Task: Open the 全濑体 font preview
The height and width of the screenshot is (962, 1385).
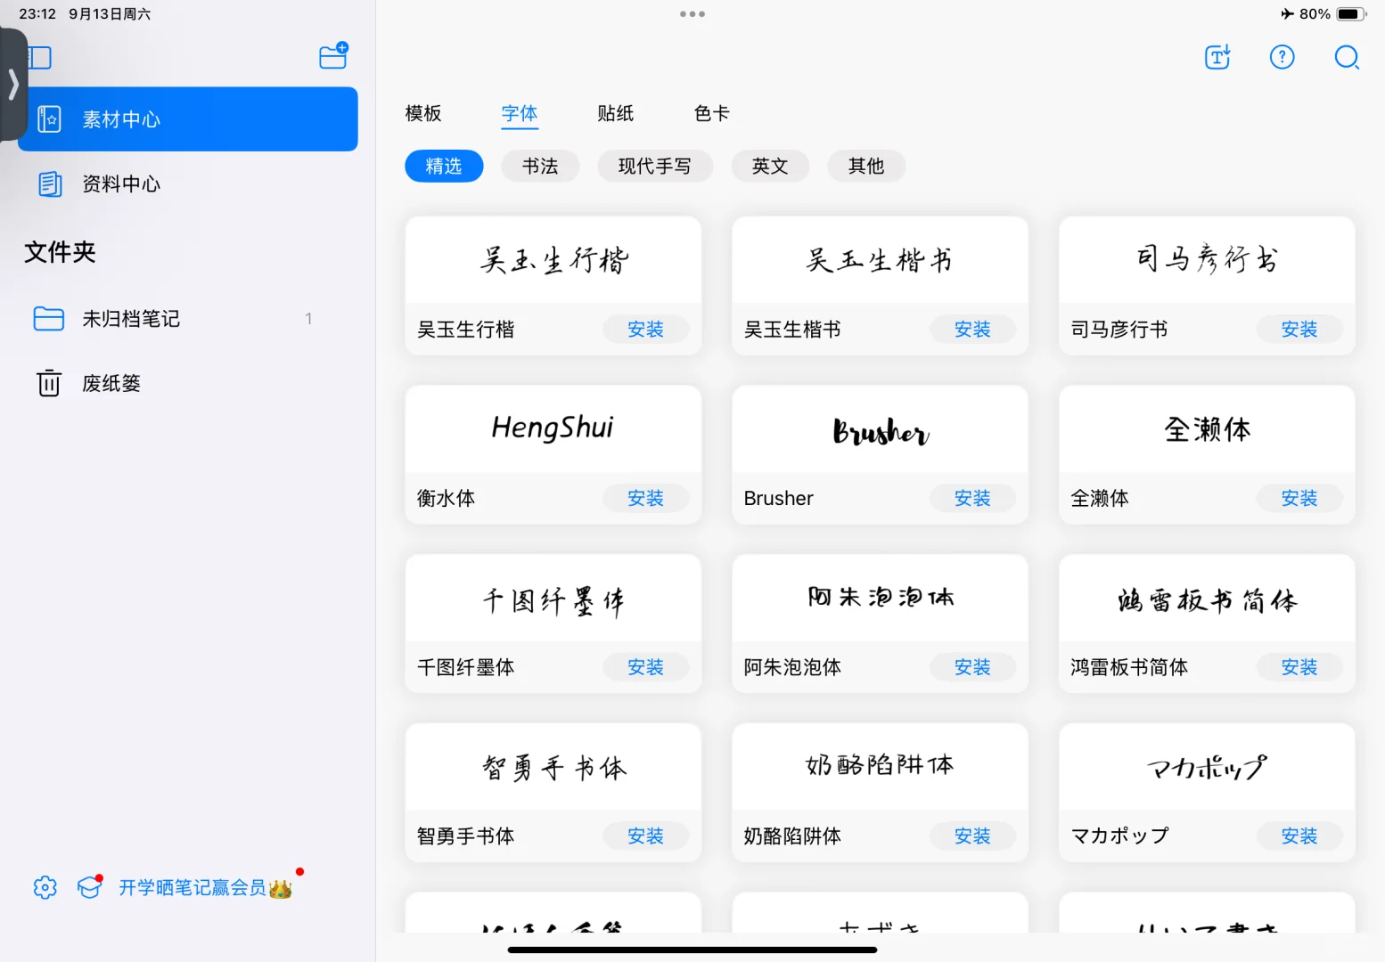Action: point(1207,428)
